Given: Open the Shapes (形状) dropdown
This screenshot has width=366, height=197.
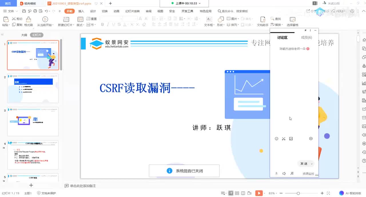Looking at the screenshot, I should click(221, 25).
